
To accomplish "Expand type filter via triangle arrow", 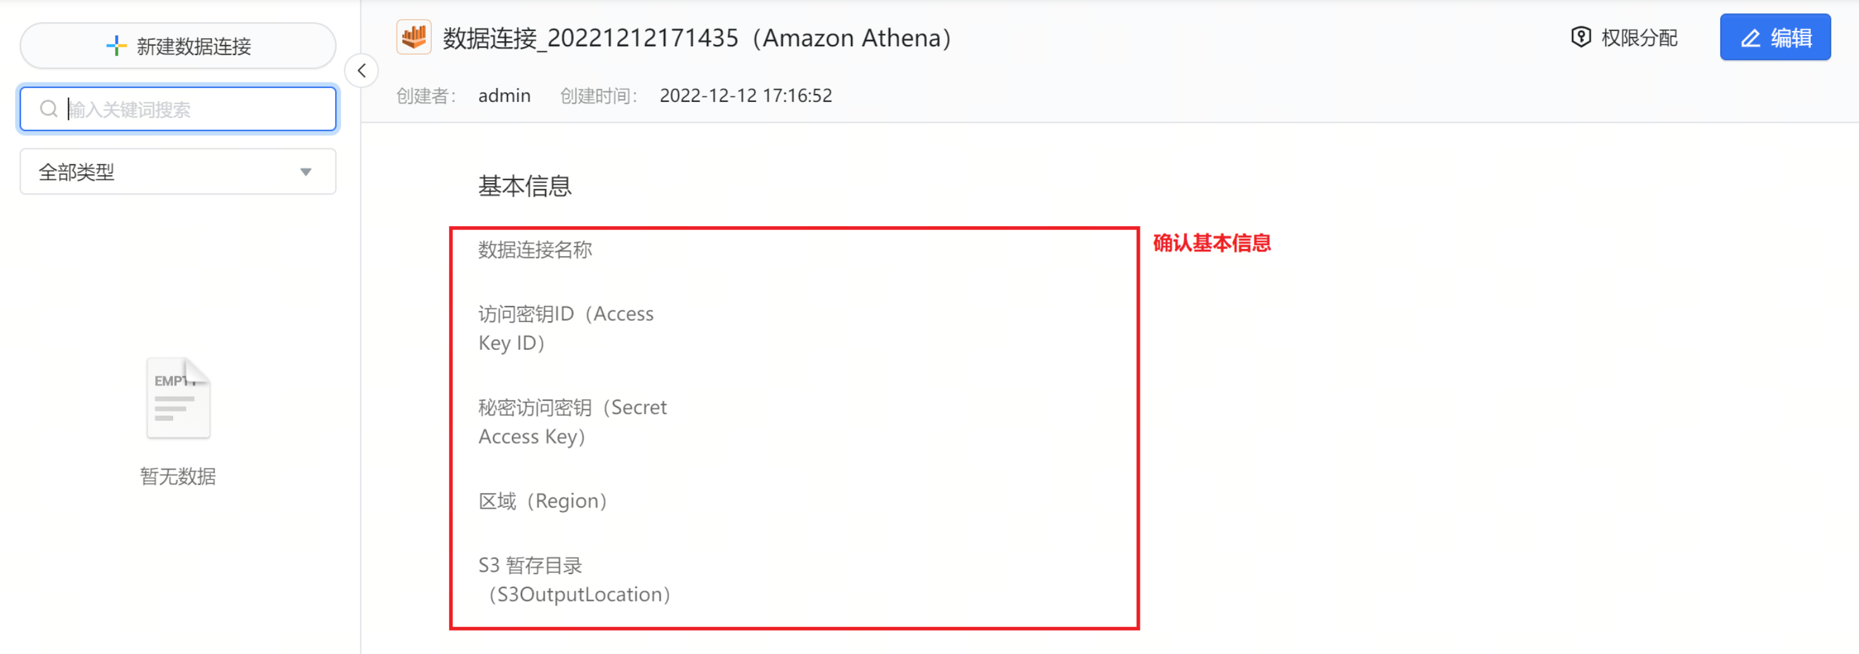I will point(306,172).
